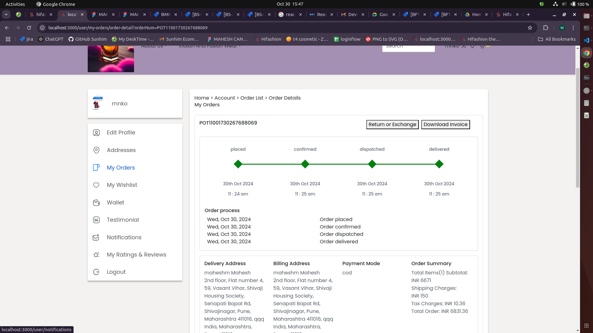Click the store logo image in the header

pos(111,59)
